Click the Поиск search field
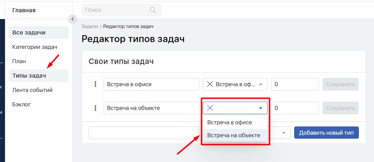The image size is (374, 162). tap(115, 10)
